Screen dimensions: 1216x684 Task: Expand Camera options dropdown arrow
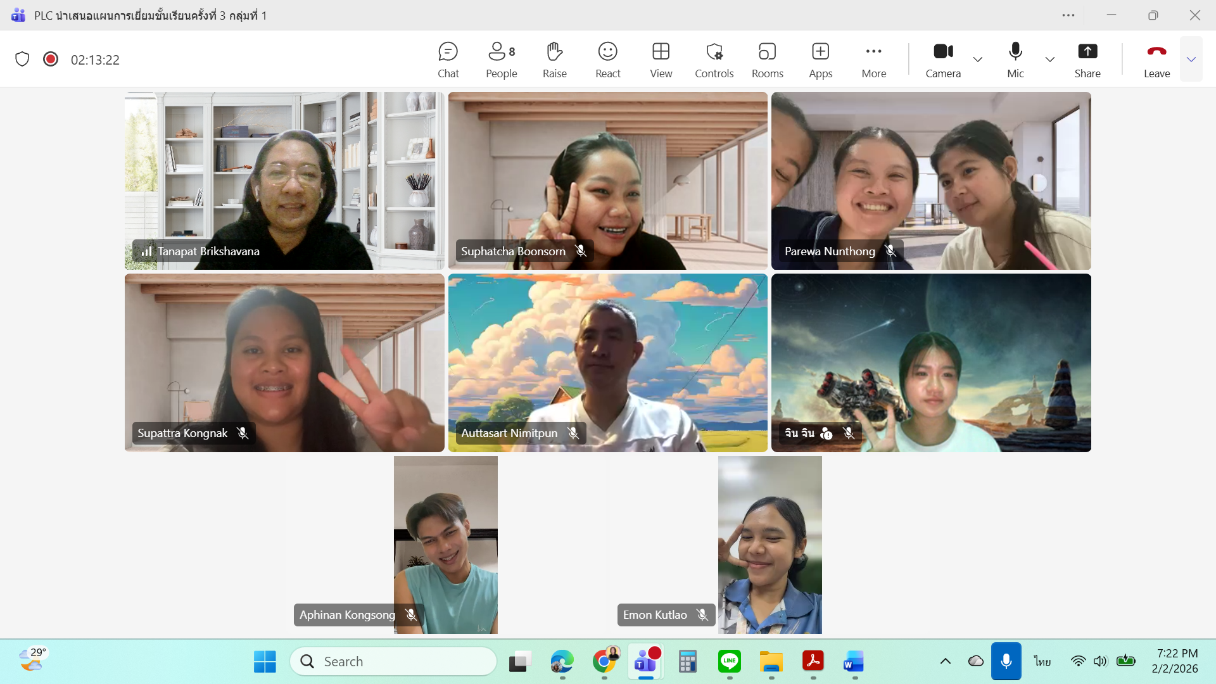(978, 60)
